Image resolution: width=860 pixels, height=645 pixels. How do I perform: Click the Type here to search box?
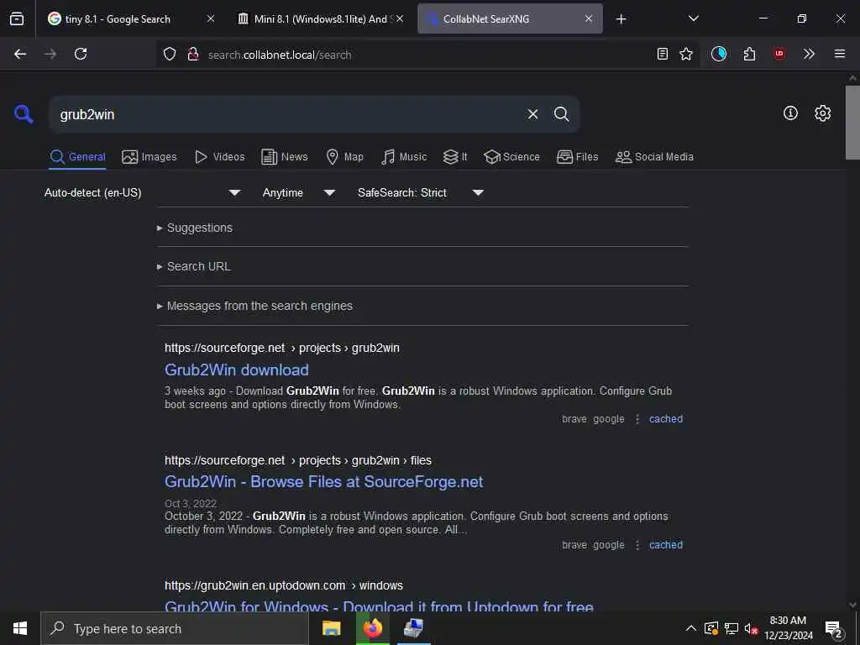(x=175, y=628)
